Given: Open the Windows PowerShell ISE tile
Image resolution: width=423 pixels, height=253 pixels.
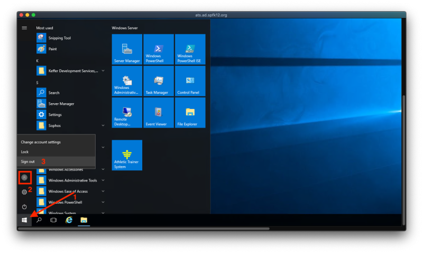Looking at the screenshot, I should (x=190, y=49).
